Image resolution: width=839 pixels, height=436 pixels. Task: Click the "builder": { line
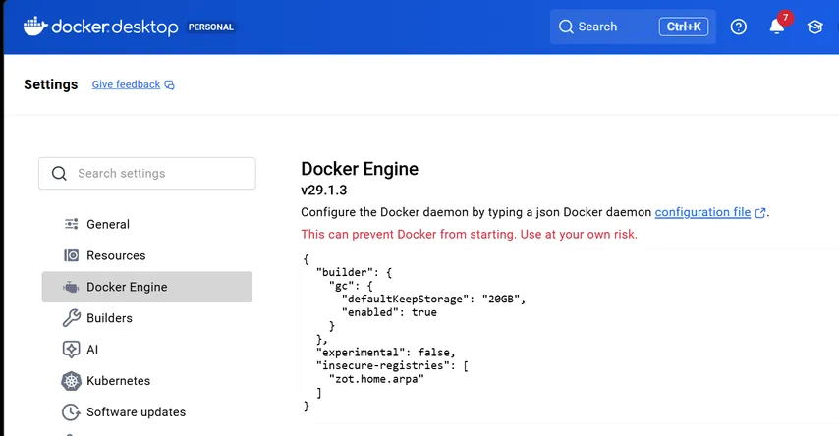tap(354, 272)
